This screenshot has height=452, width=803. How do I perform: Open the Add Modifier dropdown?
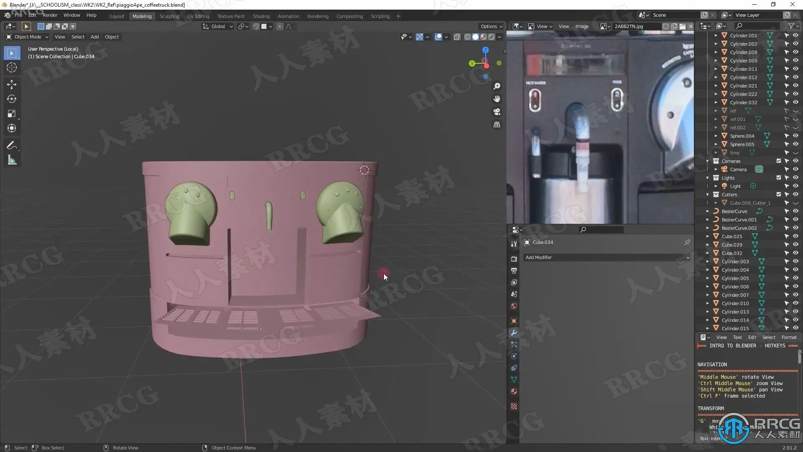[x=606, y=257]
